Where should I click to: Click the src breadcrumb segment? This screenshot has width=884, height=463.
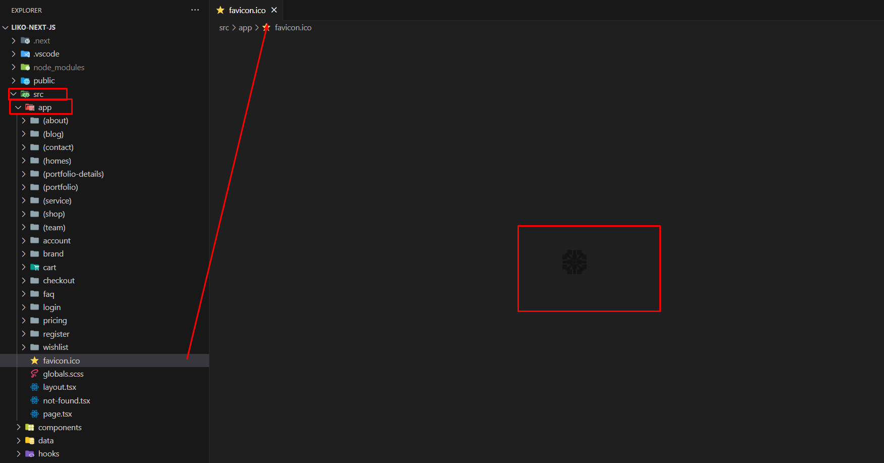point(224,28)
